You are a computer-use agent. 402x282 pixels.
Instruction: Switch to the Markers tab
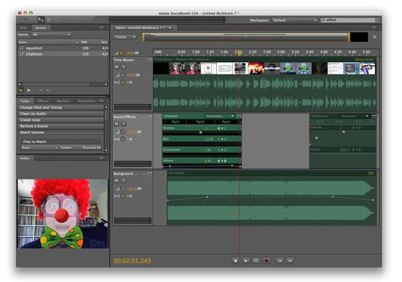pyautogui.click(x=63, y=101)
